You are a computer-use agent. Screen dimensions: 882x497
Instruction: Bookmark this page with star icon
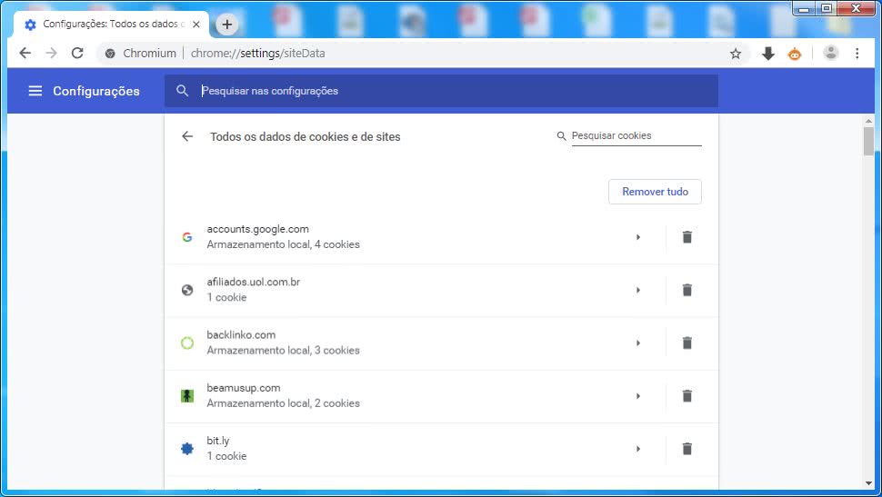(x=736, y=54)
